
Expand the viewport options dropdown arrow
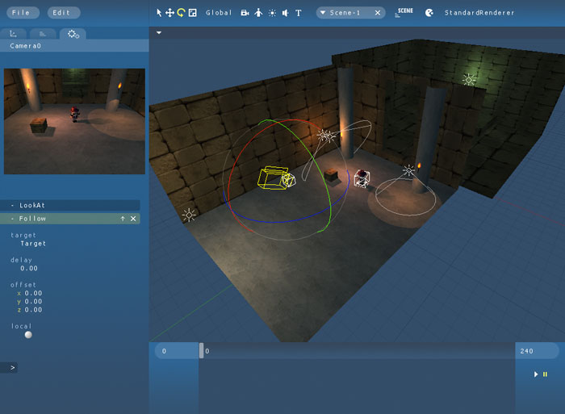[159, 33]
